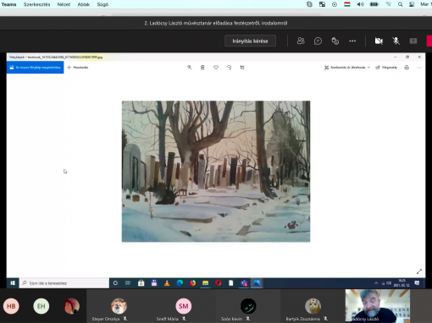Click the Windows Start button
The width and height of the screenshot is (432, 323).
(13, 283)
